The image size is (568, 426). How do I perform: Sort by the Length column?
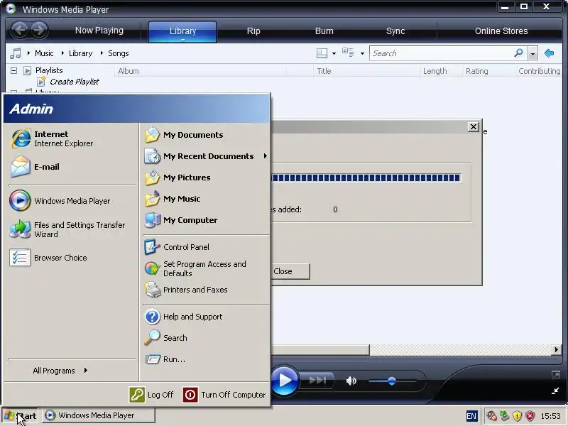440,71
